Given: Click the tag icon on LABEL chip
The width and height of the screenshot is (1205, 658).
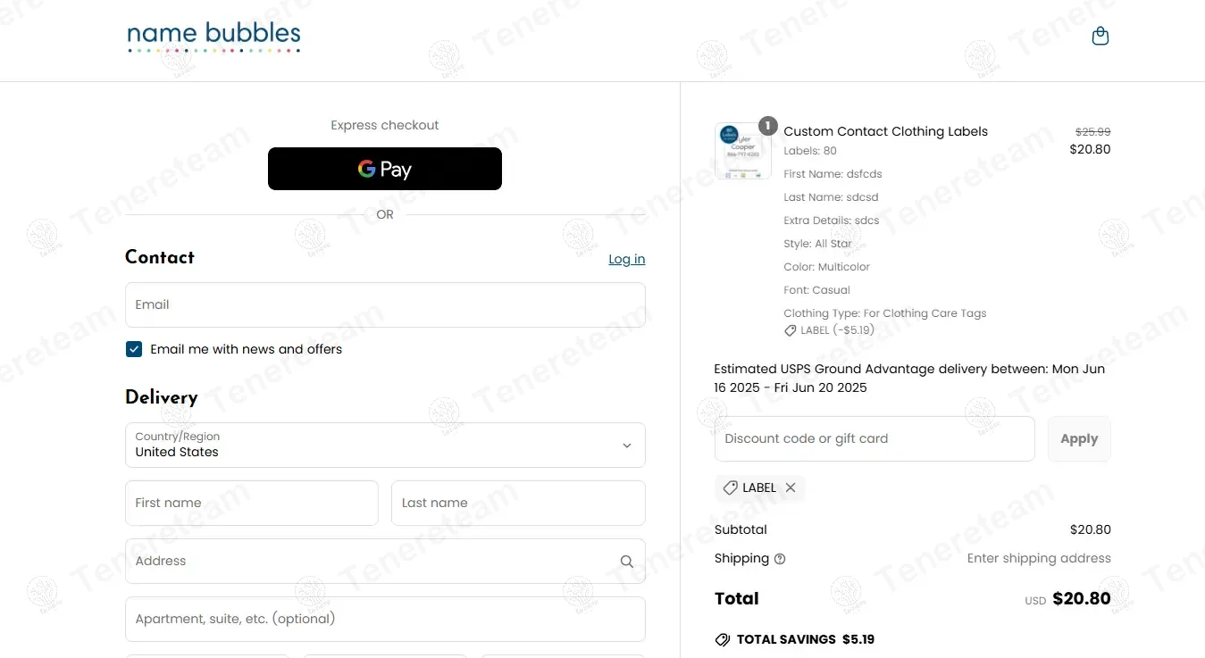Looking at the screenshot, I should click(x=730, y=487).
